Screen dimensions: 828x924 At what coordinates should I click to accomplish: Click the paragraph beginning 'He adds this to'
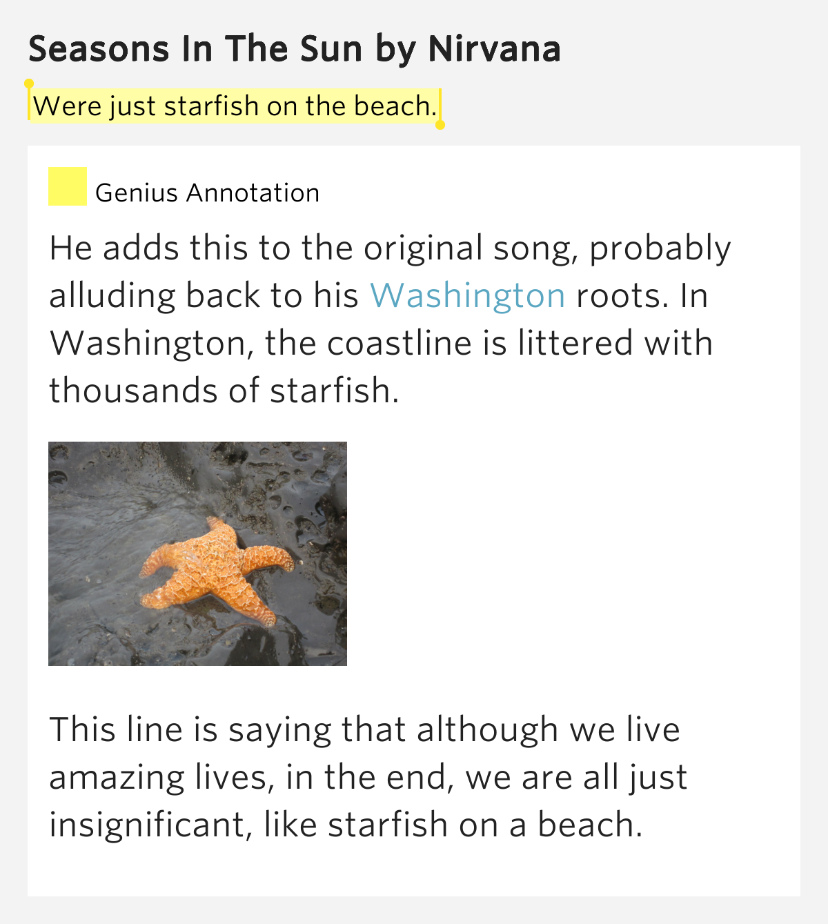point(390,319)
